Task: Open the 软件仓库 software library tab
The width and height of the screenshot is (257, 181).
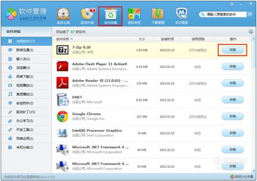Action: pyautogui.click(x=63, y=16)
